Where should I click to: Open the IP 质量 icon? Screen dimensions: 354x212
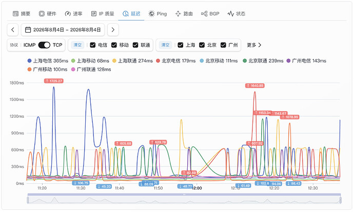94,14
